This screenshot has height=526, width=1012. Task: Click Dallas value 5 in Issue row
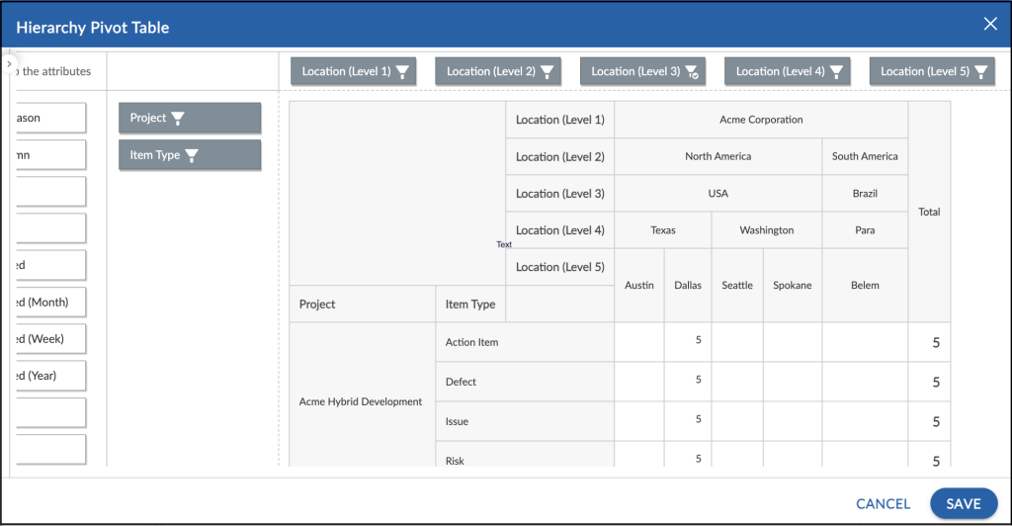click(688, 419)
